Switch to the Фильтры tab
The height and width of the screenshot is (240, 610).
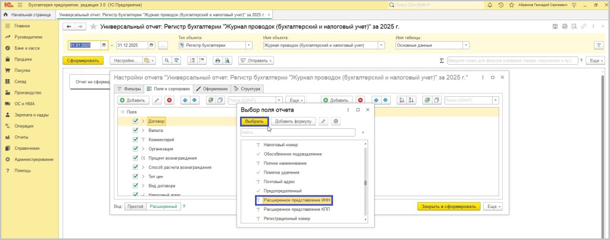pyautogui.click(x=128, y=89)
